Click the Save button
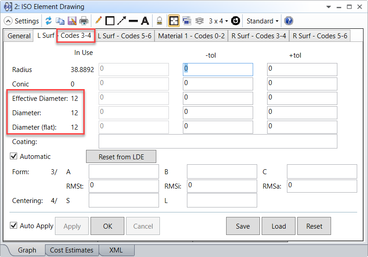Image resolution: width=368 pixels, height=257 pixels. click(x=243, y=226)
